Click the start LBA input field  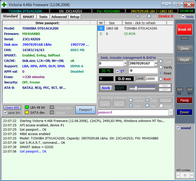111,63
